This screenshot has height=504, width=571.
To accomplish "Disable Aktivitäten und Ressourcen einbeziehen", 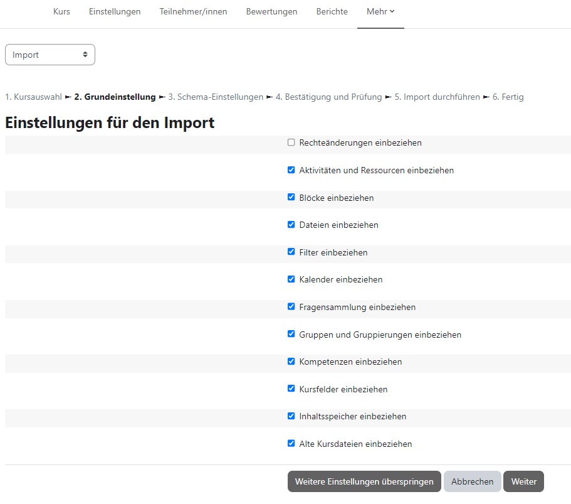I will [291, 169].
